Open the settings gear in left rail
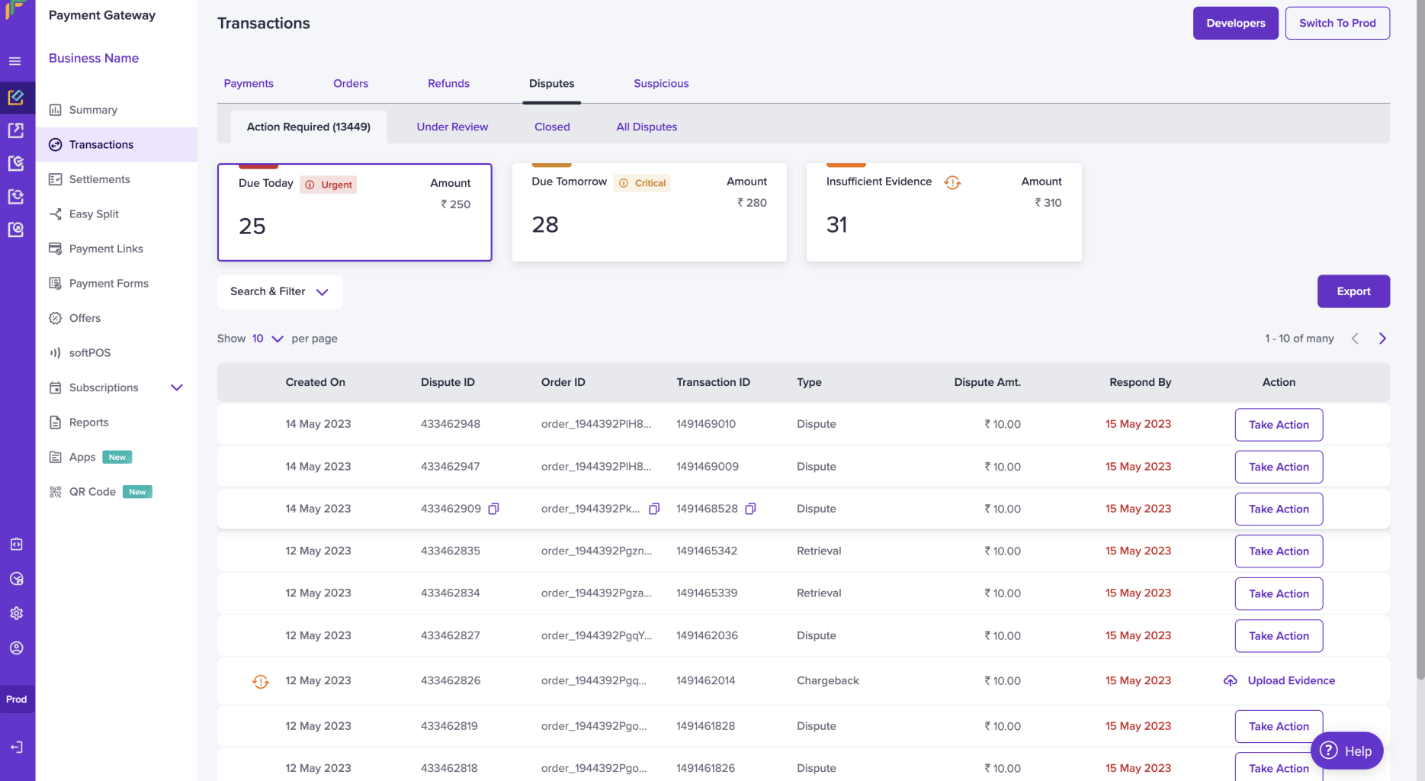The height and width of the screenshot is (781, 1425). [17, 613]
